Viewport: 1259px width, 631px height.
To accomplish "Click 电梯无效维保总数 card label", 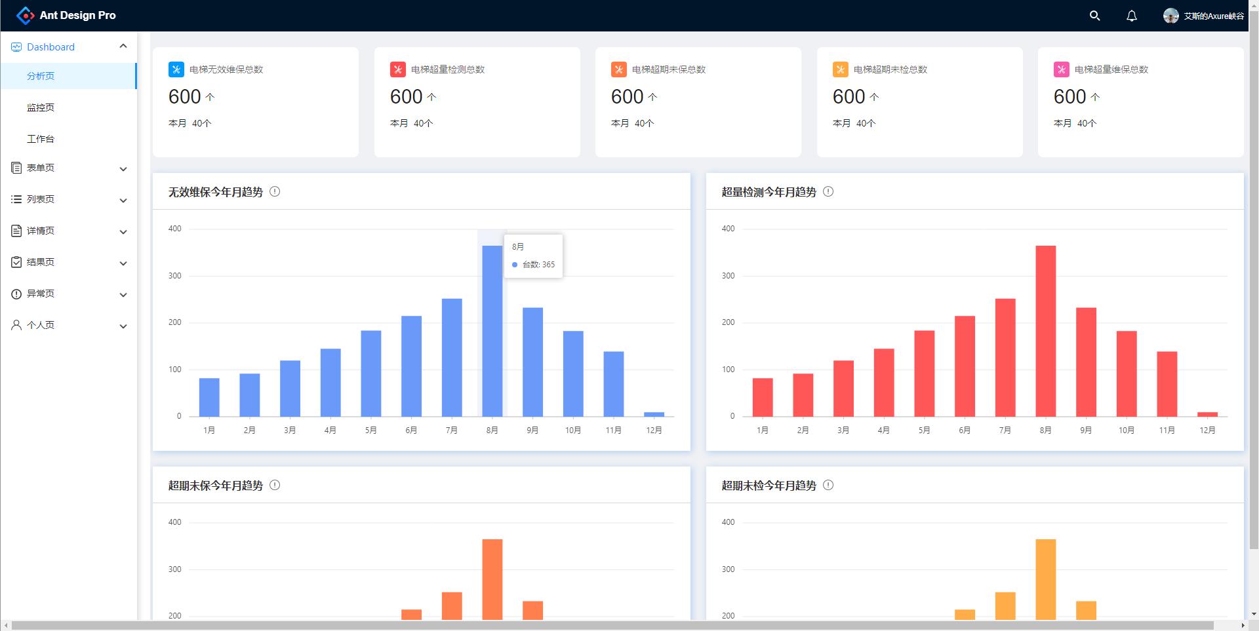I will (226, 69).
